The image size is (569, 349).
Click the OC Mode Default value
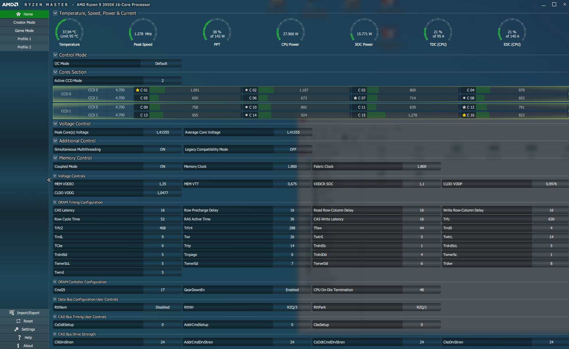(161, 63)
